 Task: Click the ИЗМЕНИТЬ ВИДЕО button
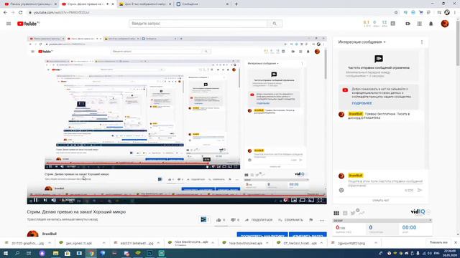click(308, 235)
